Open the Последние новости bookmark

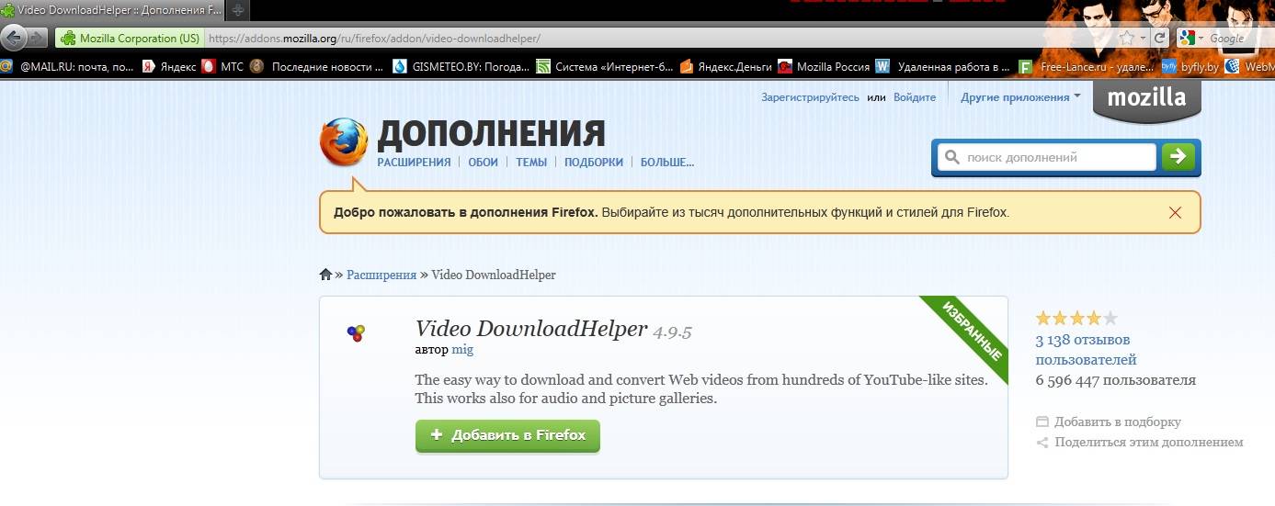(318, 67)
